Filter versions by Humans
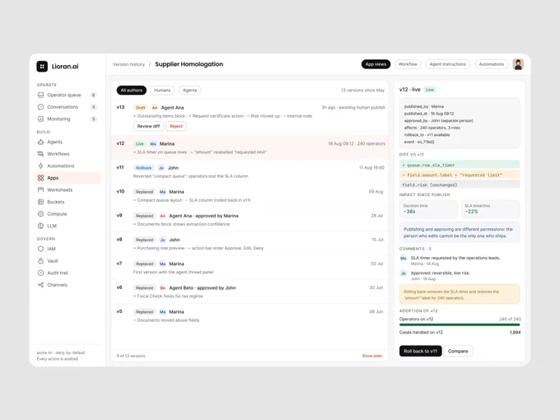Screen dimensions: 560x420 (162, 91)
